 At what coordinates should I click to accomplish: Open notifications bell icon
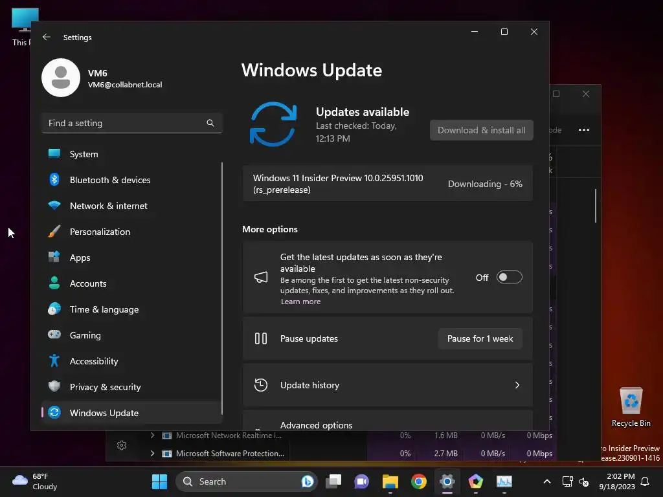pyautogui.click(x=645, y=481)
